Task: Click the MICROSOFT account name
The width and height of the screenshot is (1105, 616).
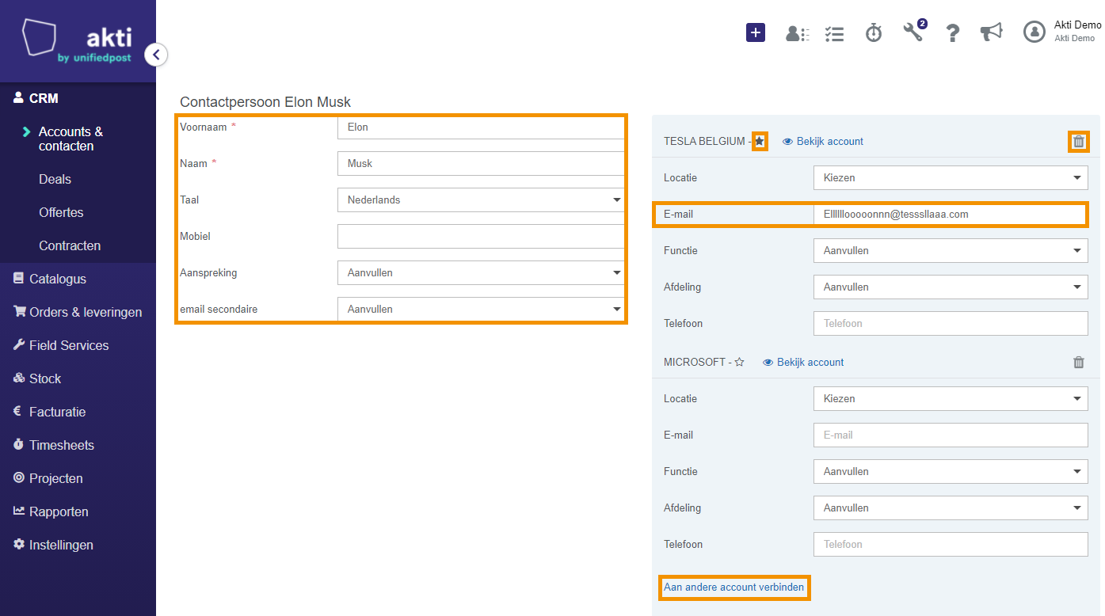Action: pyautogui.click(x=695, y=363)
